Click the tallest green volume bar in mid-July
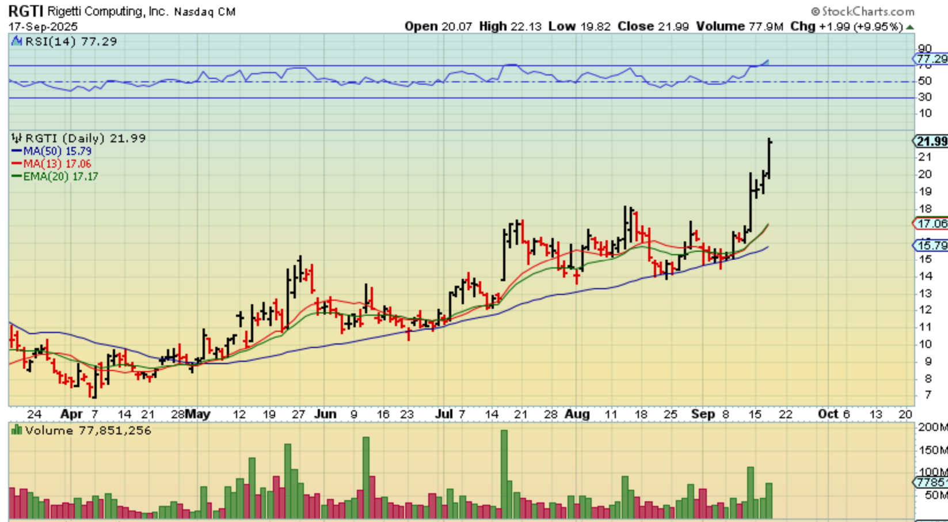948x522 pixels. pos(504,474)
